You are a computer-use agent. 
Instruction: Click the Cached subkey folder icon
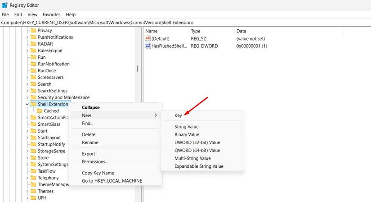(x=40, y=111)
